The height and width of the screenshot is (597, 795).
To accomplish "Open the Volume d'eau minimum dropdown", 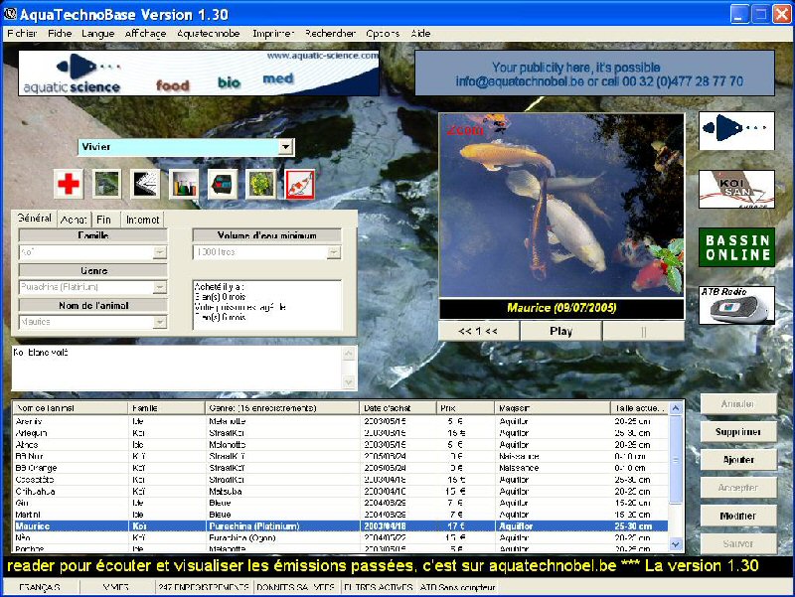I will (334, 253).
